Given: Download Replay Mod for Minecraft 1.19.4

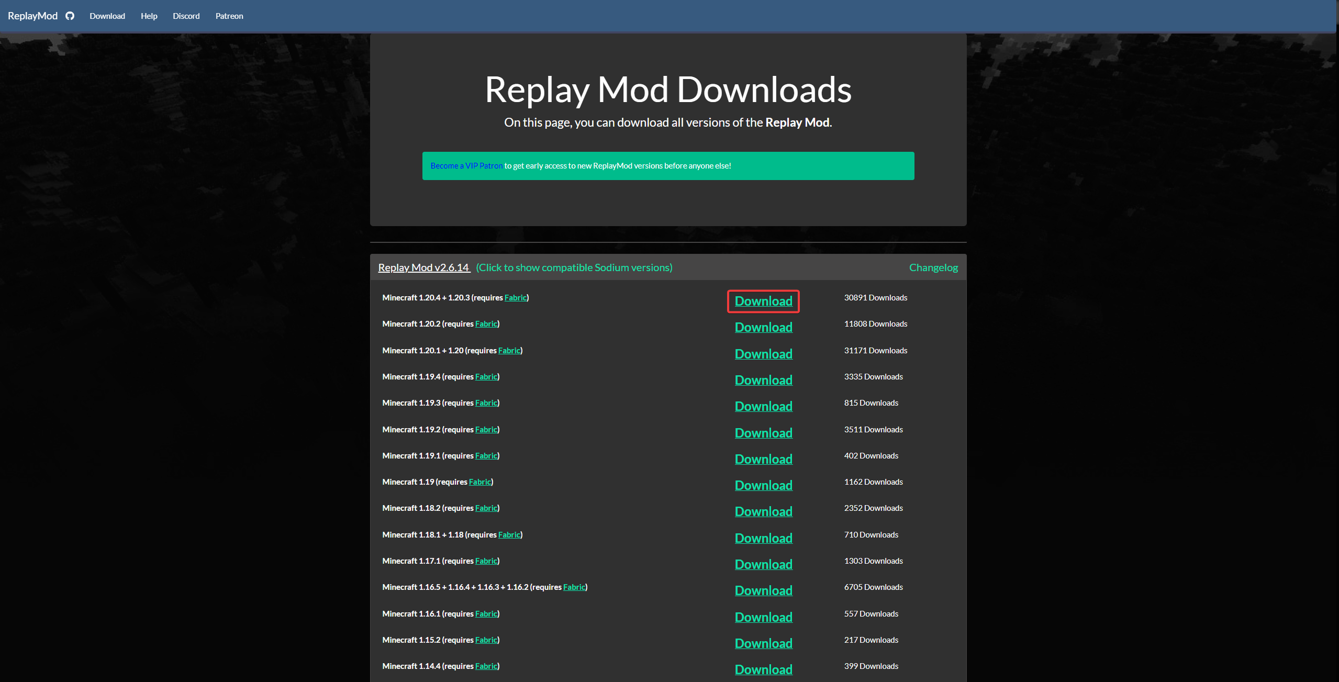Looking at the screenshot, I should coord(763,380).
